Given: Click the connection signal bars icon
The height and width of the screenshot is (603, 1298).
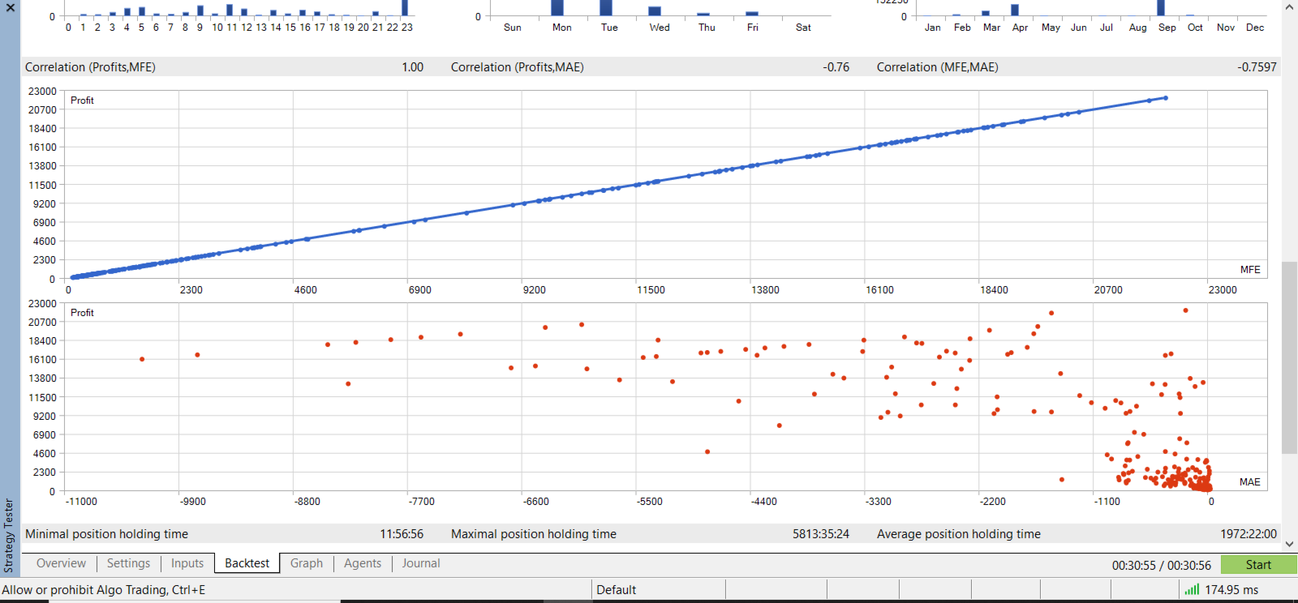Looking at the screenshot, I should (1192, 589).
